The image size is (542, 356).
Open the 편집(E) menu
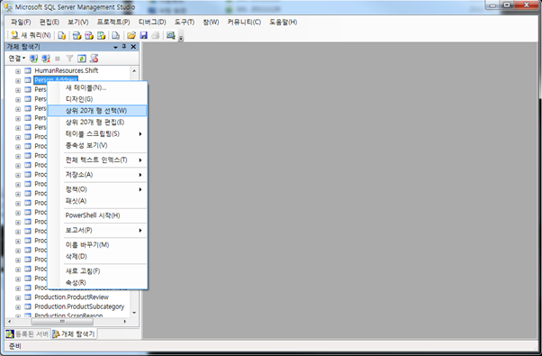(x=50, y=23)
